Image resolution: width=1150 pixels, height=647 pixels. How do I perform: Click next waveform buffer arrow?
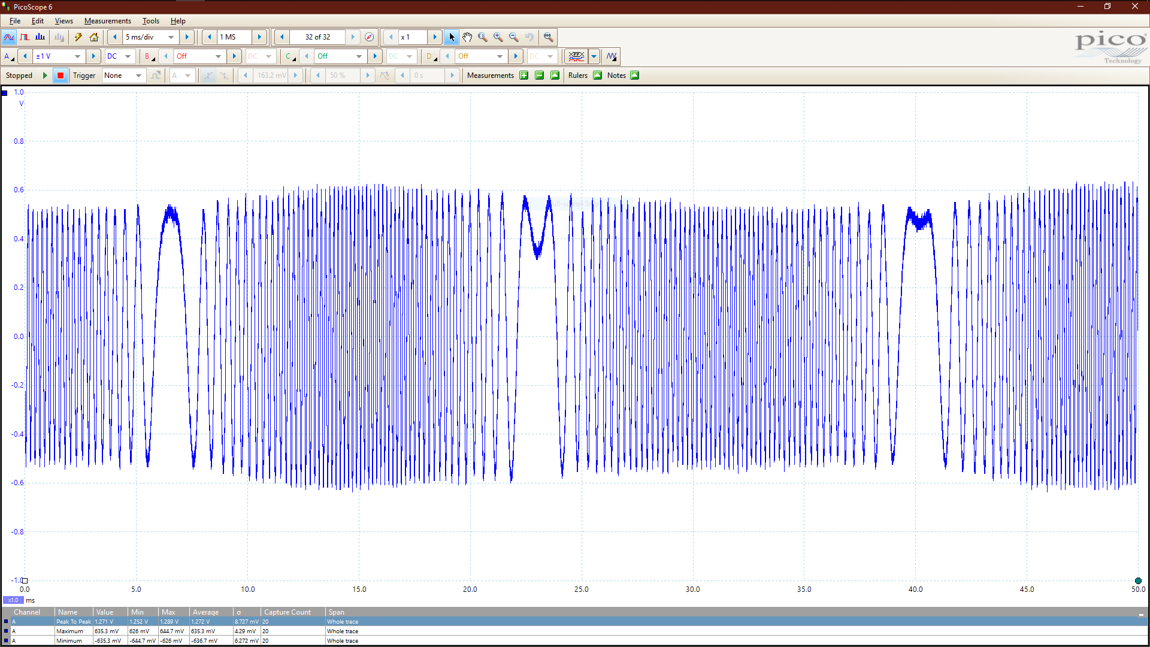(353, 37)
